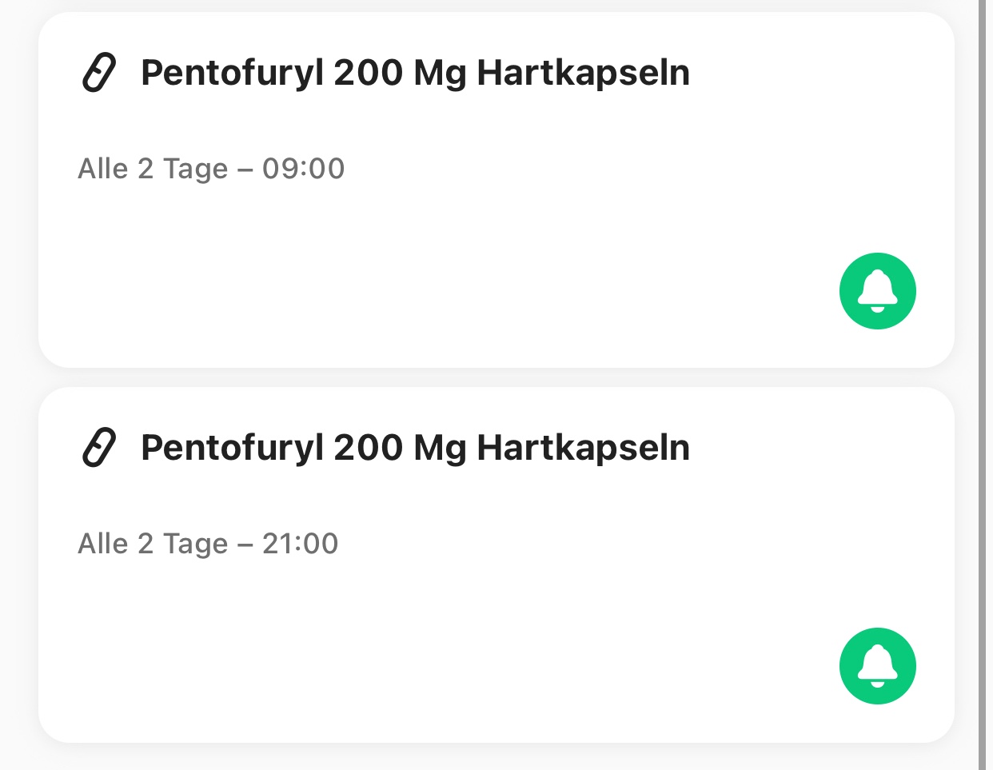Tap the capsule symbol beside the evening Pentofuryl entry

coord(100,448)
